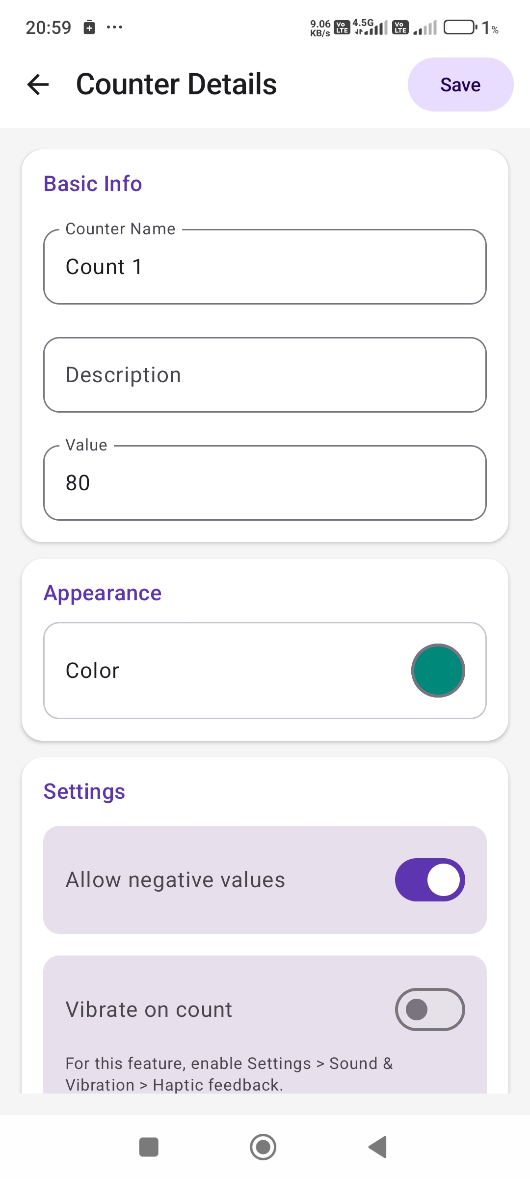Click the Counter Name input field
This screenshot has width=530, height=1179.
pos(265,267)
